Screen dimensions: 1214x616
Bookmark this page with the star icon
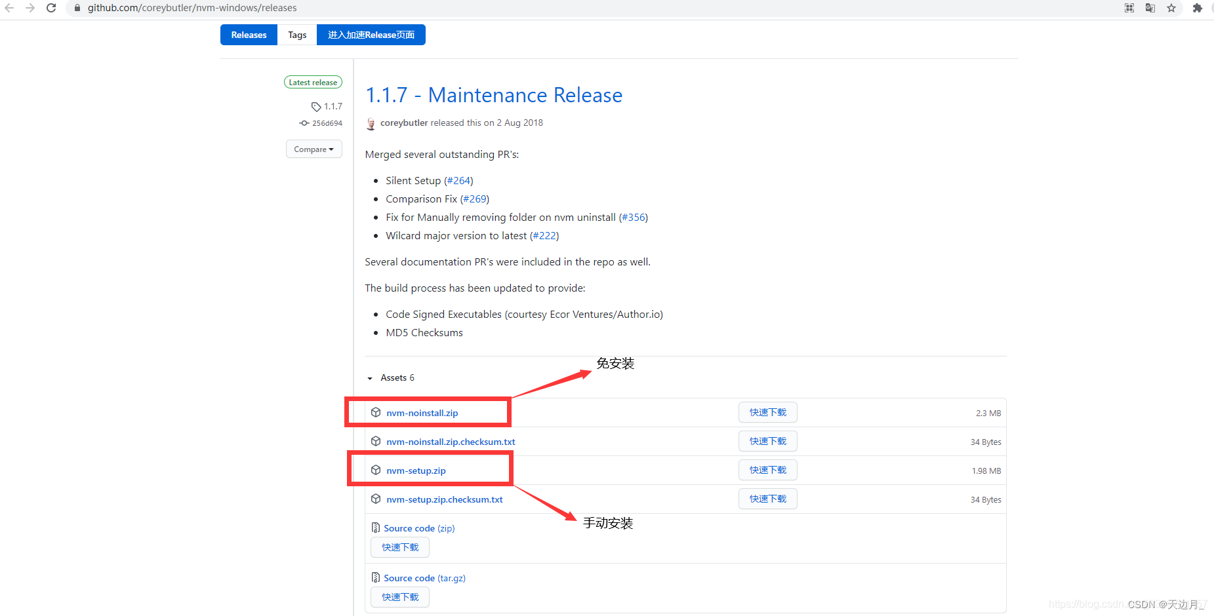(1171, 8)
